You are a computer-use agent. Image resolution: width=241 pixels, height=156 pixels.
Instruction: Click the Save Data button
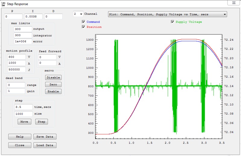[x=45, y=137]
